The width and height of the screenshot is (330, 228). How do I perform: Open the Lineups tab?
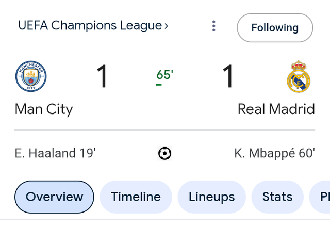pos(211,197)
